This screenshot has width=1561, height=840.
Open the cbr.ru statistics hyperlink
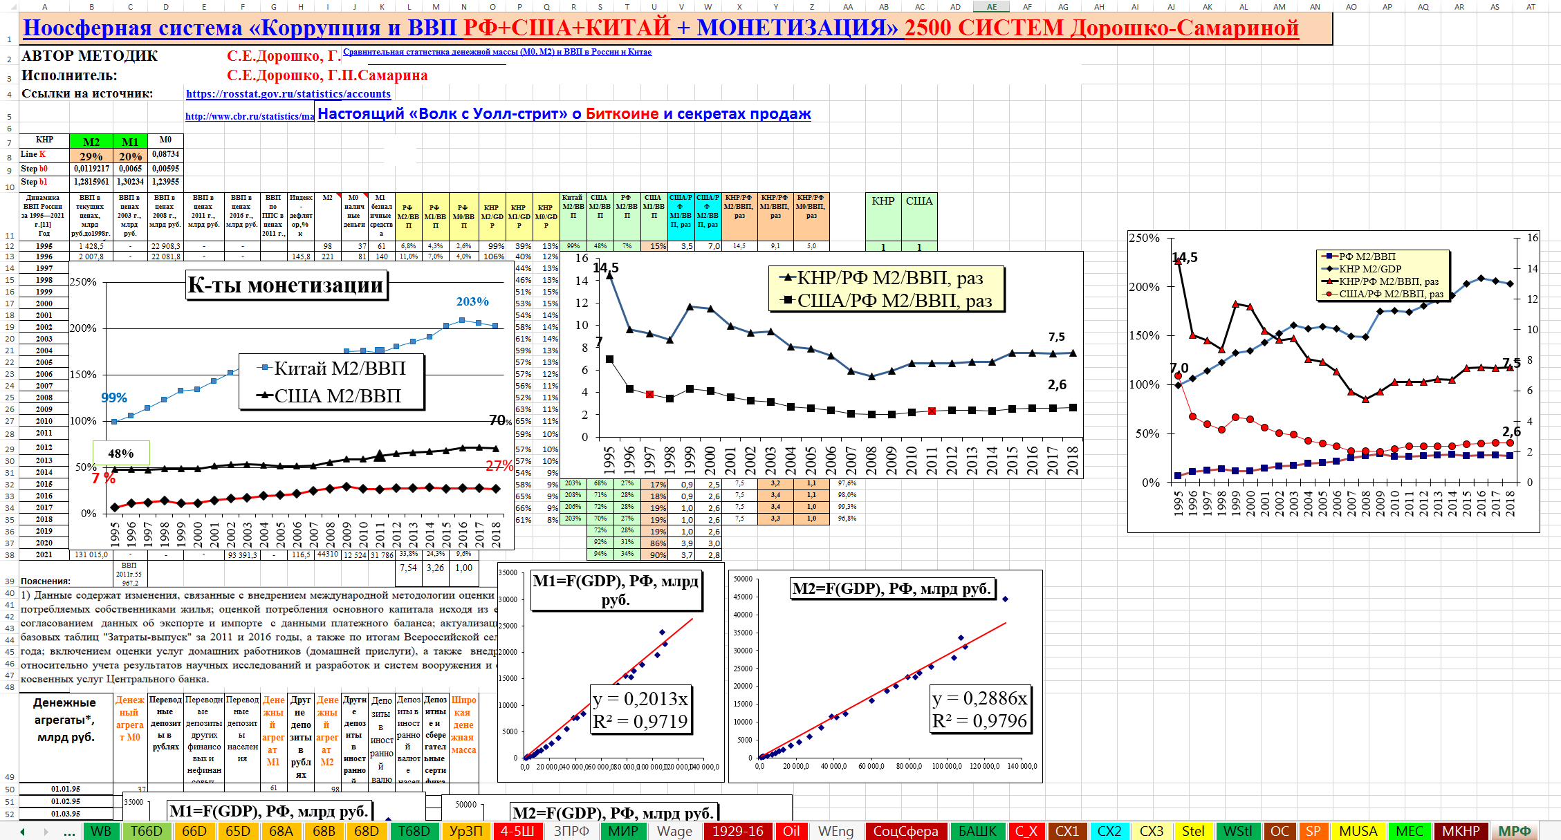(249, 116)
